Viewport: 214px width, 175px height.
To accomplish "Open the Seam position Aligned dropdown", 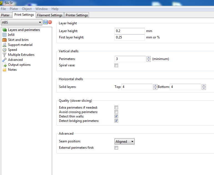I will pos(124,142).
